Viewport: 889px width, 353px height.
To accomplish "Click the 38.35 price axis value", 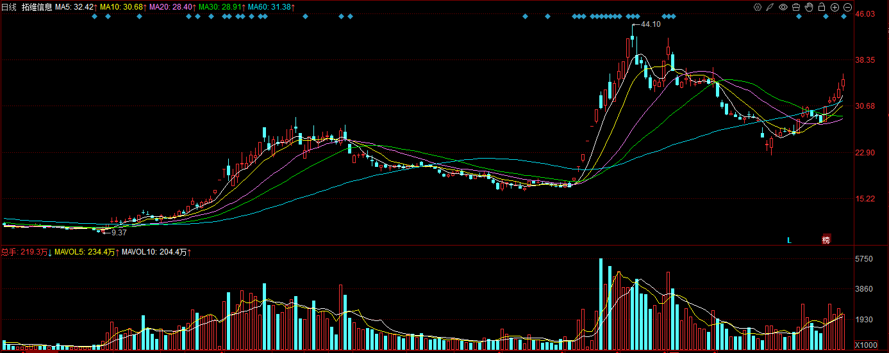I will [x=865, y=59].
